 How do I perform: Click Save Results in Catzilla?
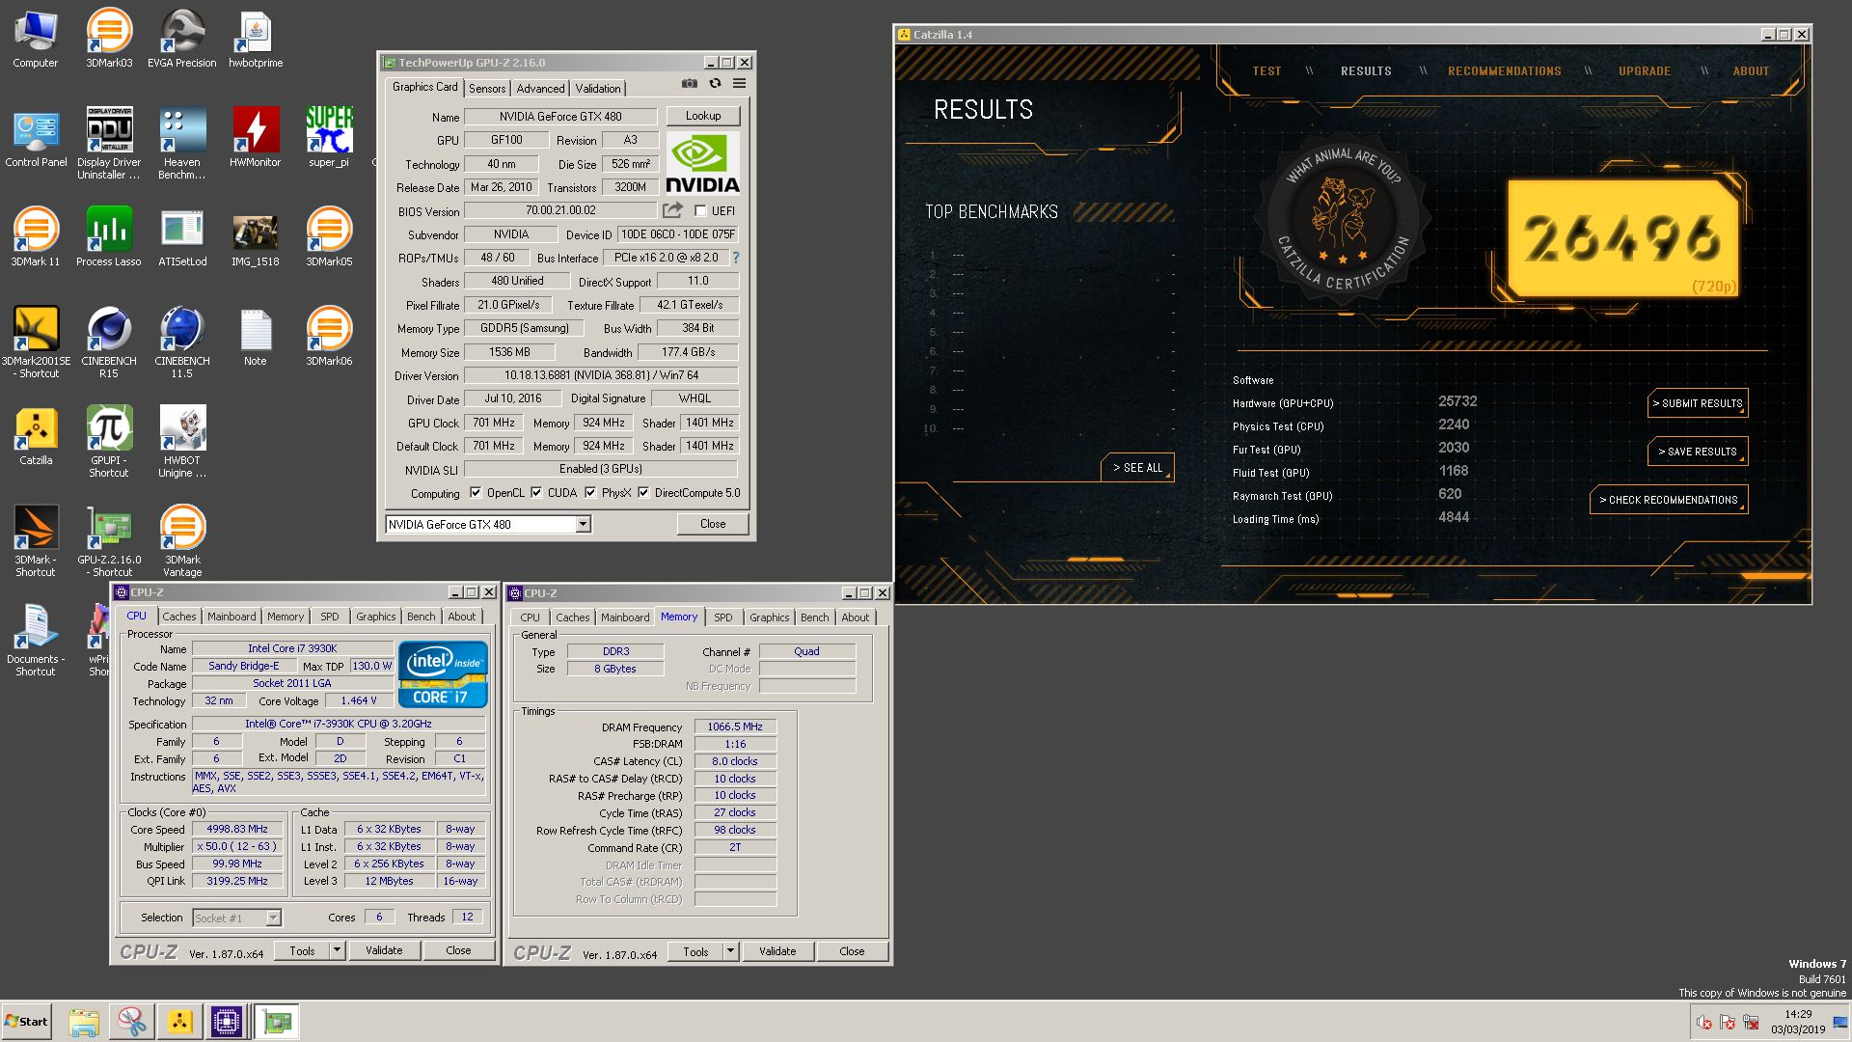[1698, 452]
